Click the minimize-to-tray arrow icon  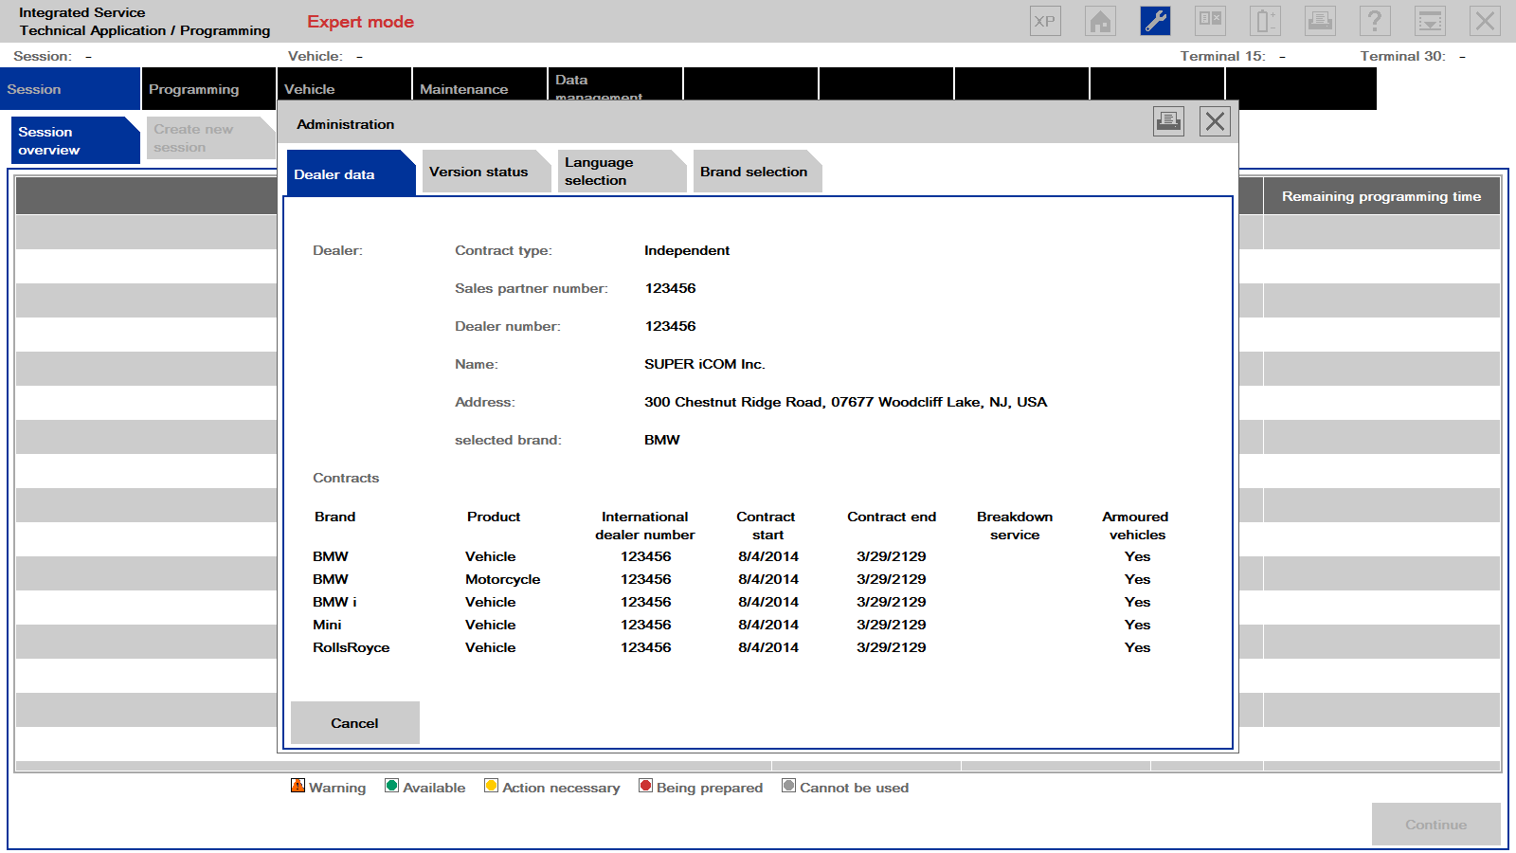click(1430, 21)
